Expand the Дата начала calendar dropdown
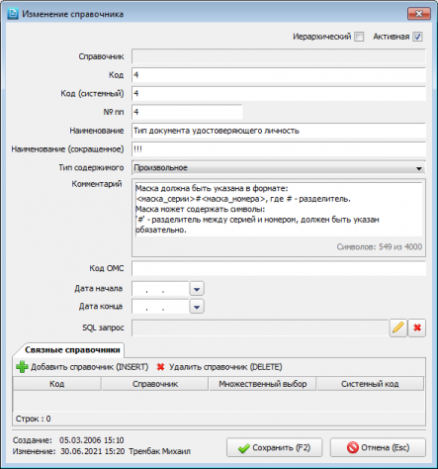Viewport: 438px width, 469px height. coord(197,289)
